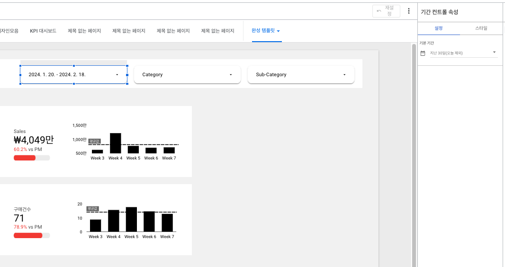
Task: Switch to the 스타일 tab
Action: pyautogui.click(x=481, y=28)
